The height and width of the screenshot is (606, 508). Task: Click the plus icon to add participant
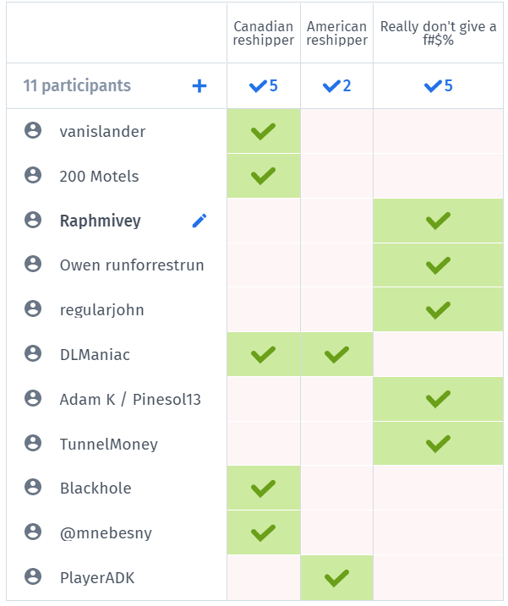click(x=199, y=85)
